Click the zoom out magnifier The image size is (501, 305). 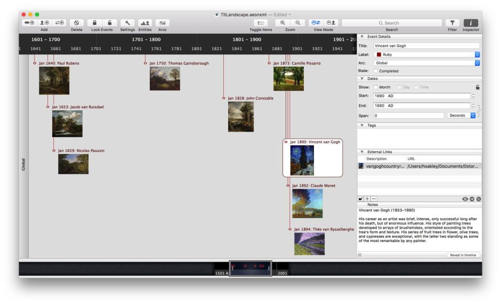(x=297, y=23)
